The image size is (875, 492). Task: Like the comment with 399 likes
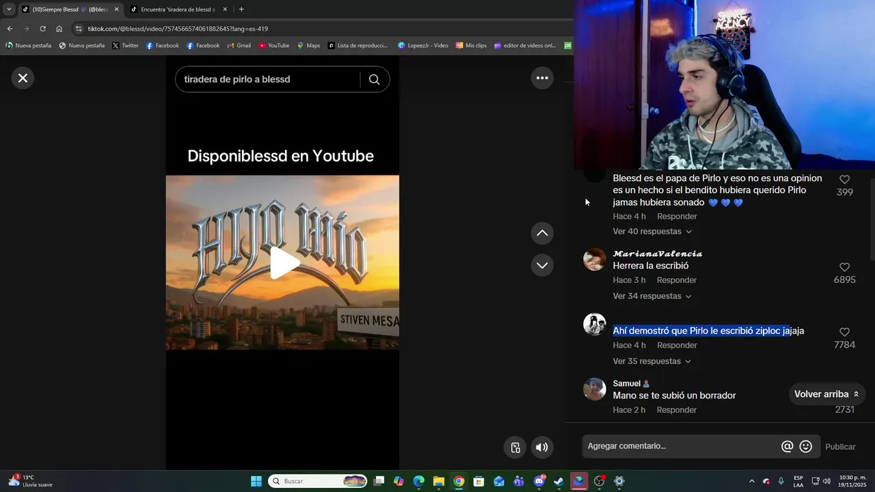(845, 180)
